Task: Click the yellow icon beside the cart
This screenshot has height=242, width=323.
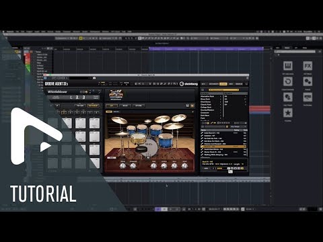Action: (192, 106)
